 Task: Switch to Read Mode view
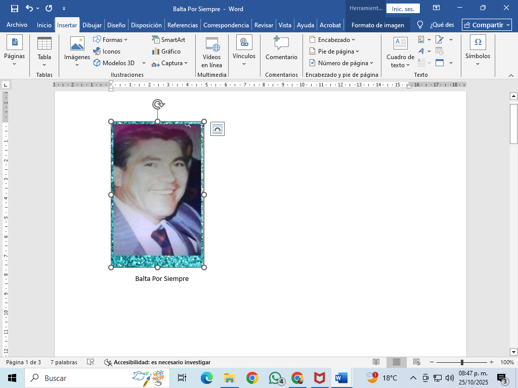coord(376,362)
